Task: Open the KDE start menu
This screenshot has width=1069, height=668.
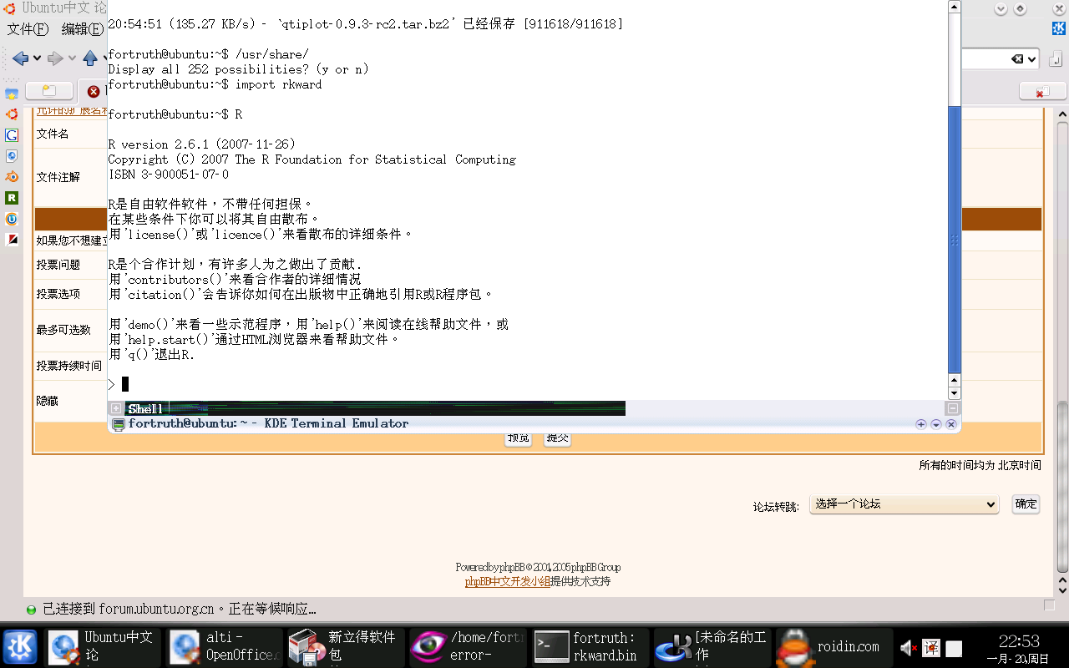Action: [x=20, y=647]
